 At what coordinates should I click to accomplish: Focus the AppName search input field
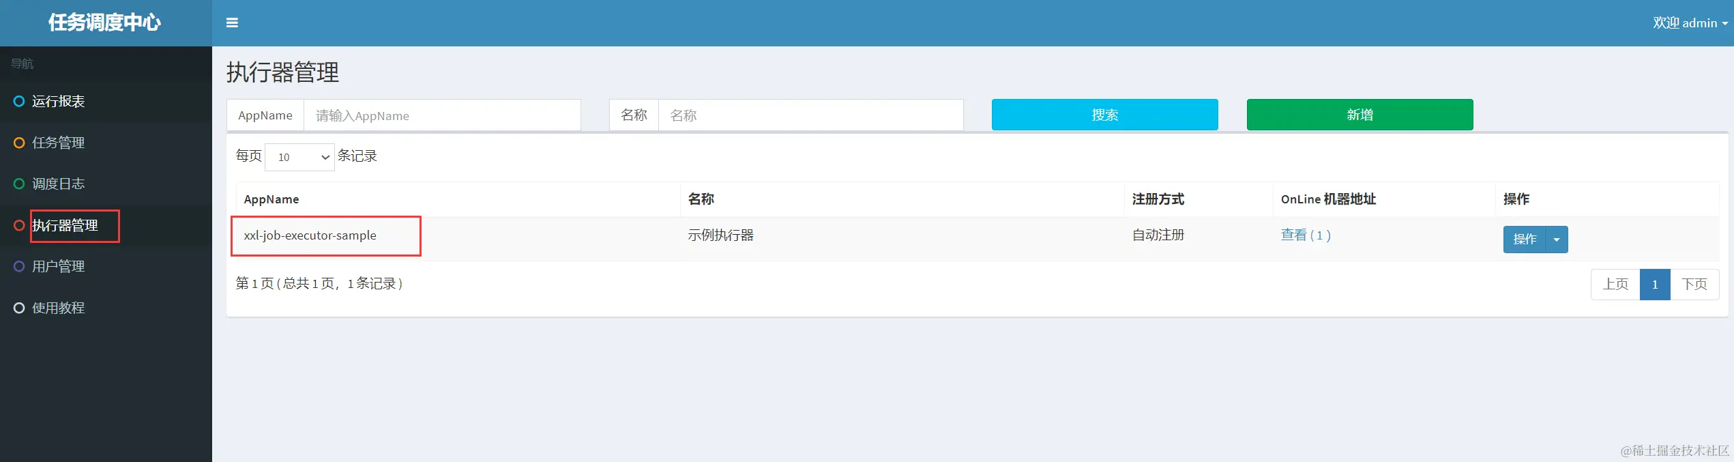442,115
